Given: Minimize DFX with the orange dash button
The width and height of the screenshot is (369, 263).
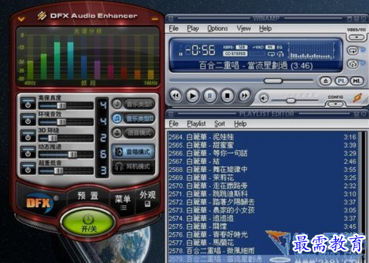Looking at the screenshot, I should (155, 19).
